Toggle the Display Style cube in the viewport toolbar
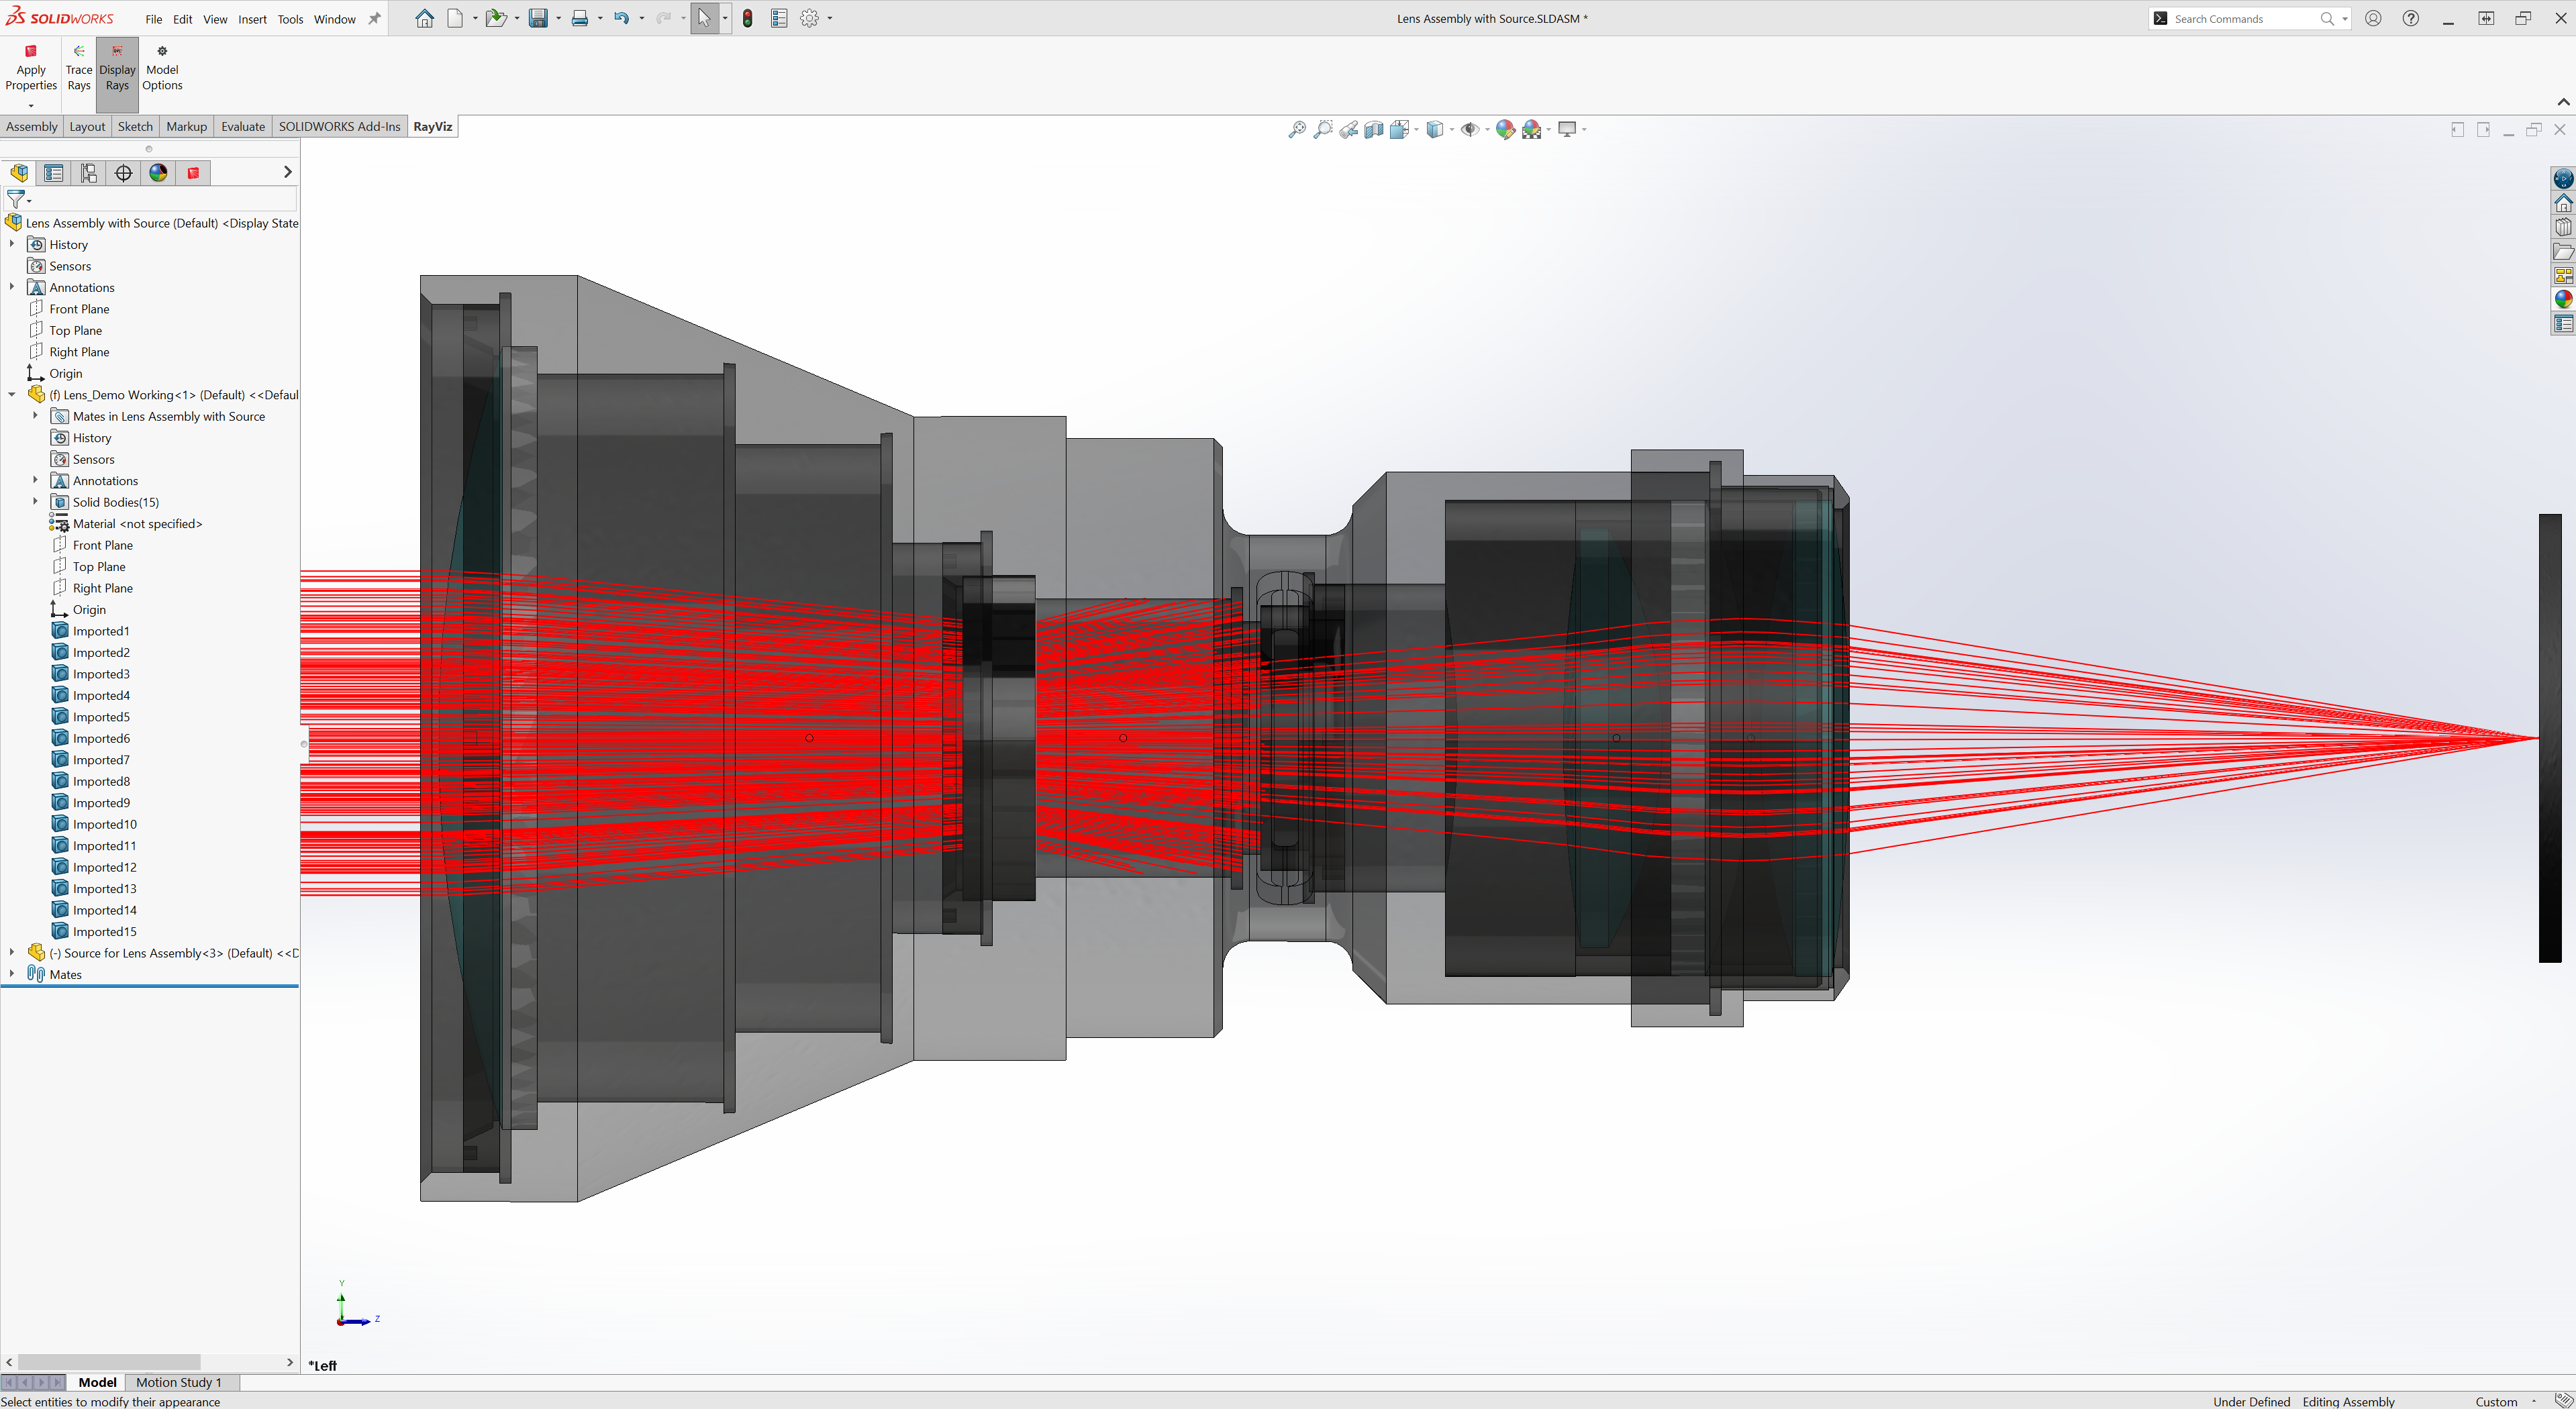 click(x=1435, y=129)
